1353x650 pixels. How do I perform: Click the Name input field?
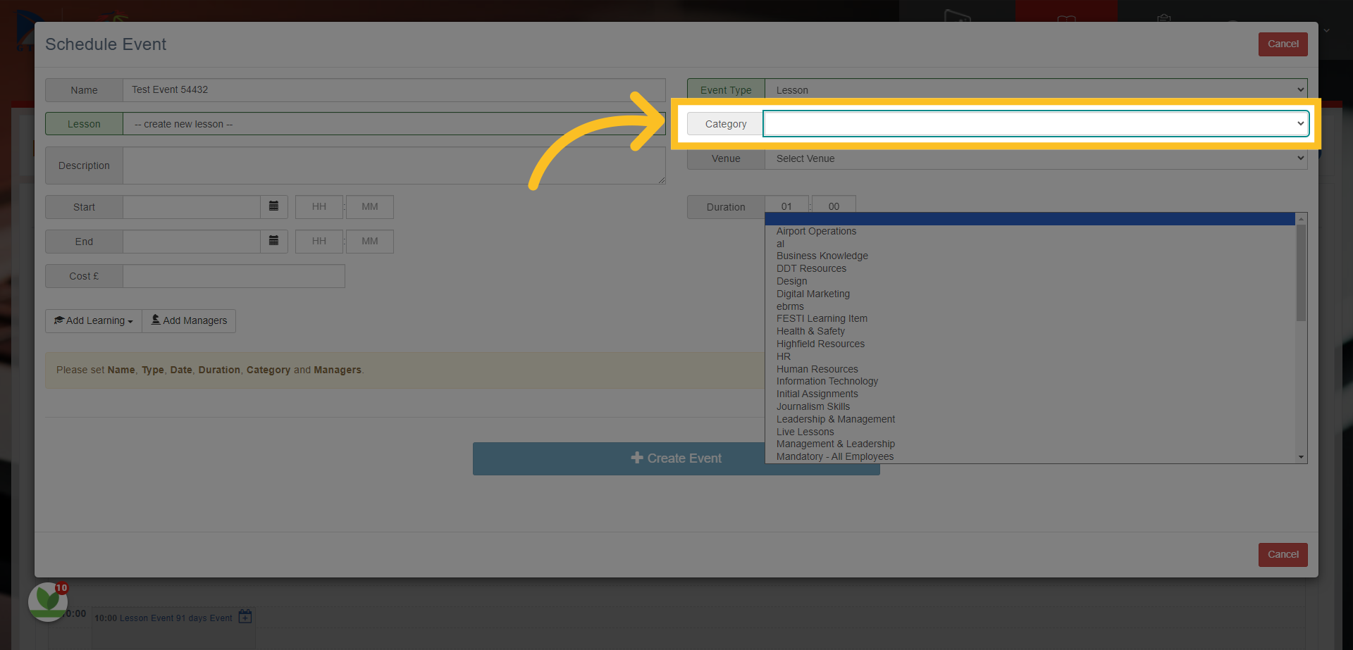(x=394, y=90)
